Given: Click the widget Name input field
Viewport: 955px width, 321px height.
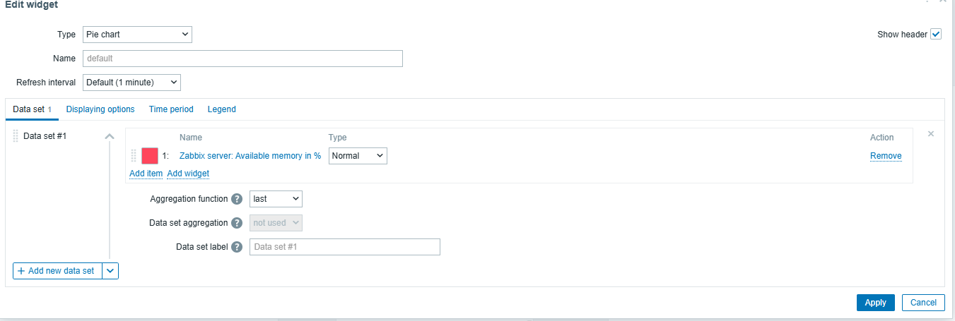Looking at the screenshot, I should coord(242,59).
